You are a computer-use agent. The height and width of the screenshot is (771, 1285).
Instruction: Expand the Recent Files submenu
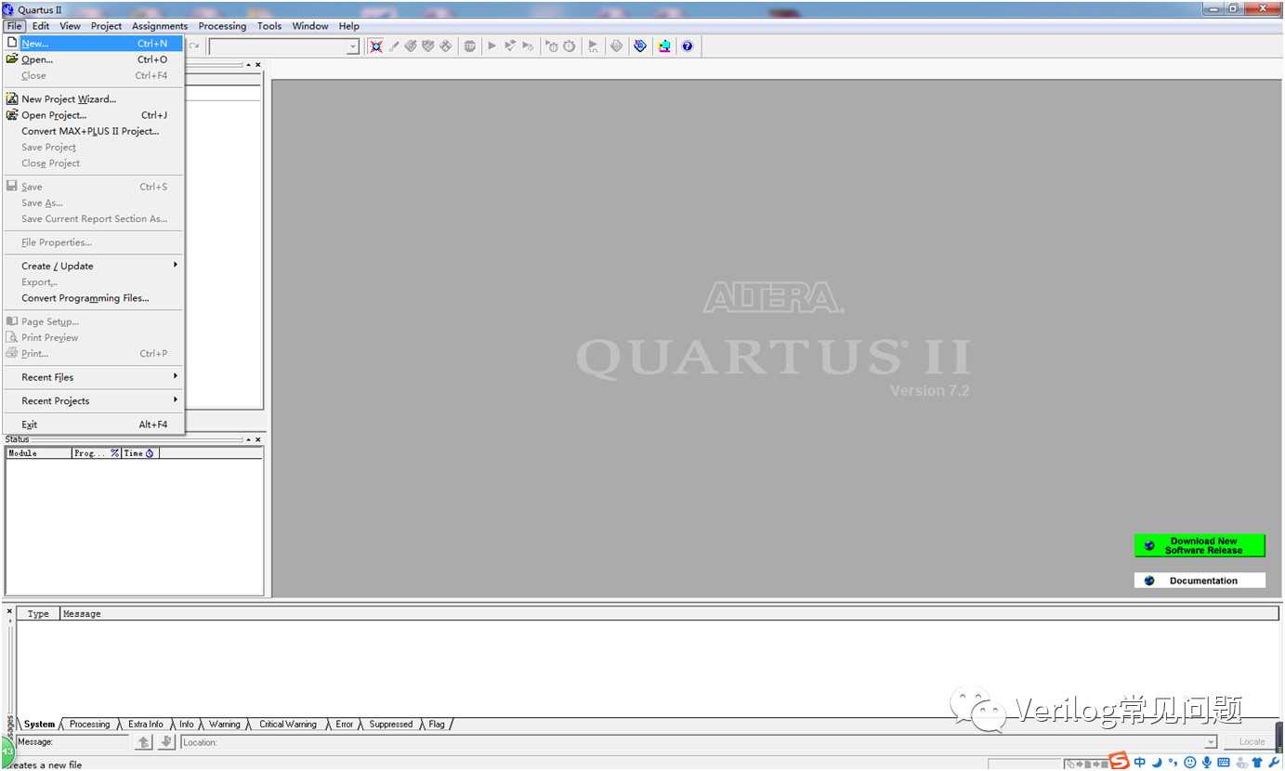click(94, 377)
